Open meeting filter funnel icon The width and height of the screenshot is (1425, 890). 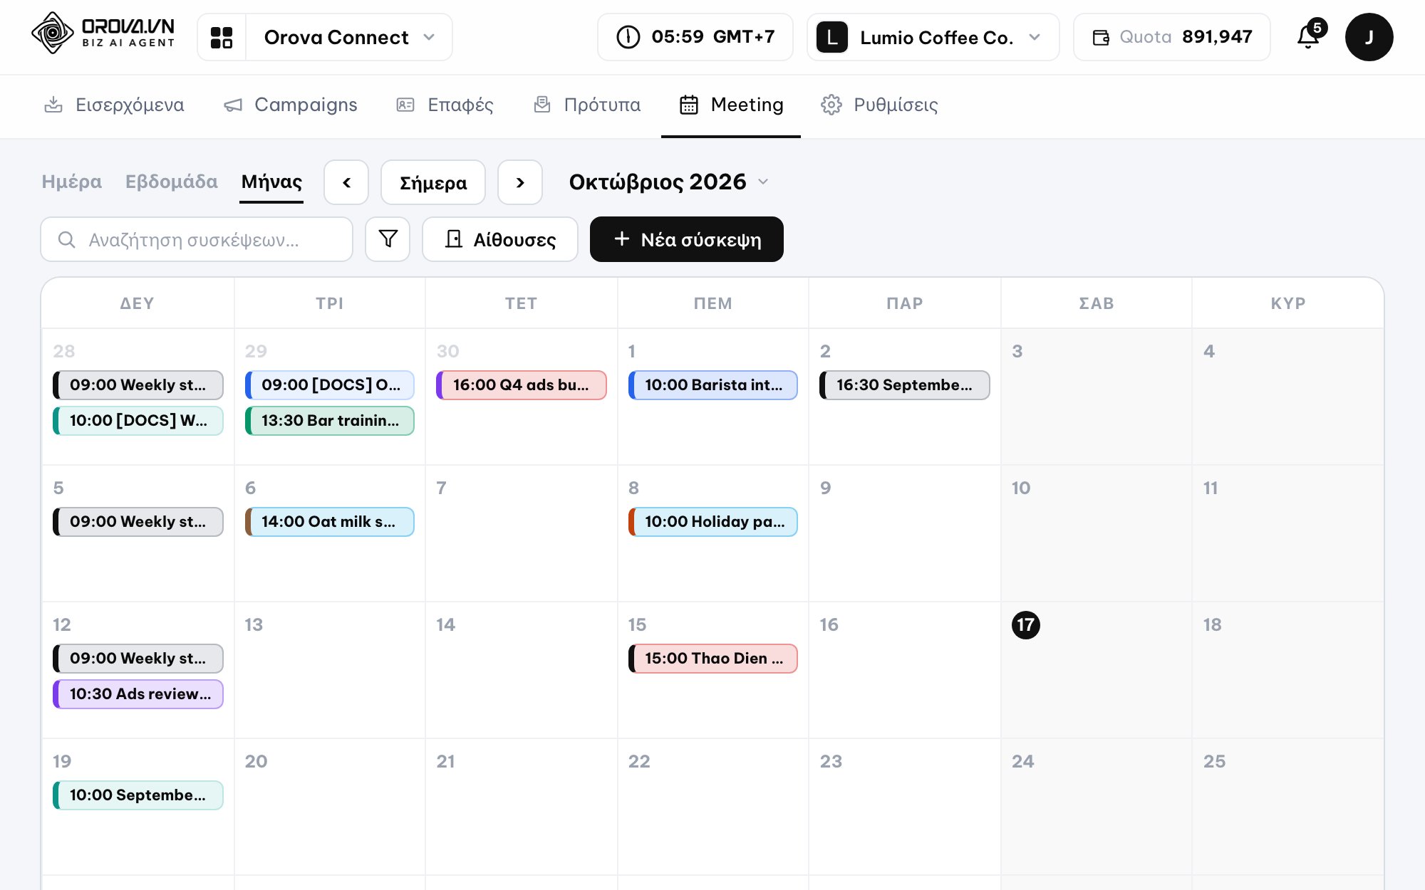point(388,239)
